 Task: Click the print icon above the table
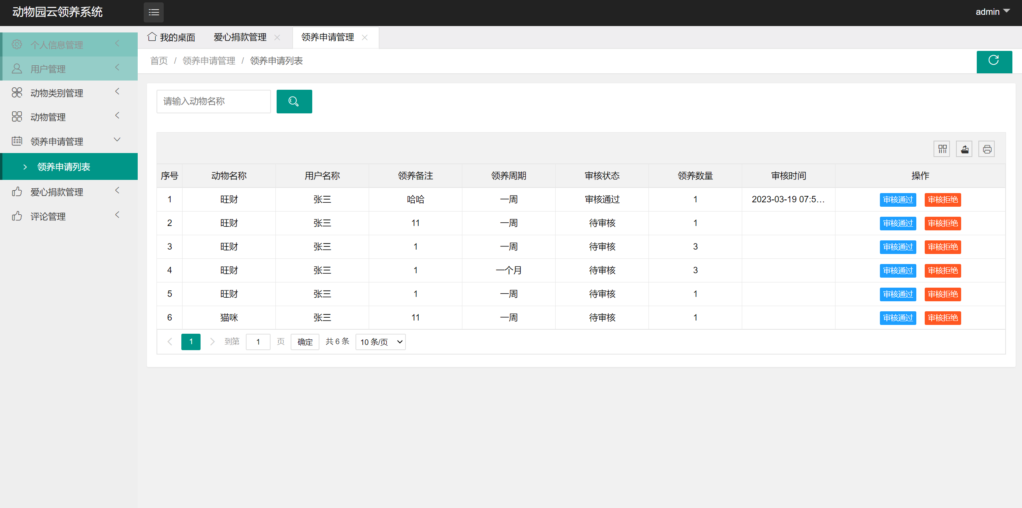(x=986, y=149)
